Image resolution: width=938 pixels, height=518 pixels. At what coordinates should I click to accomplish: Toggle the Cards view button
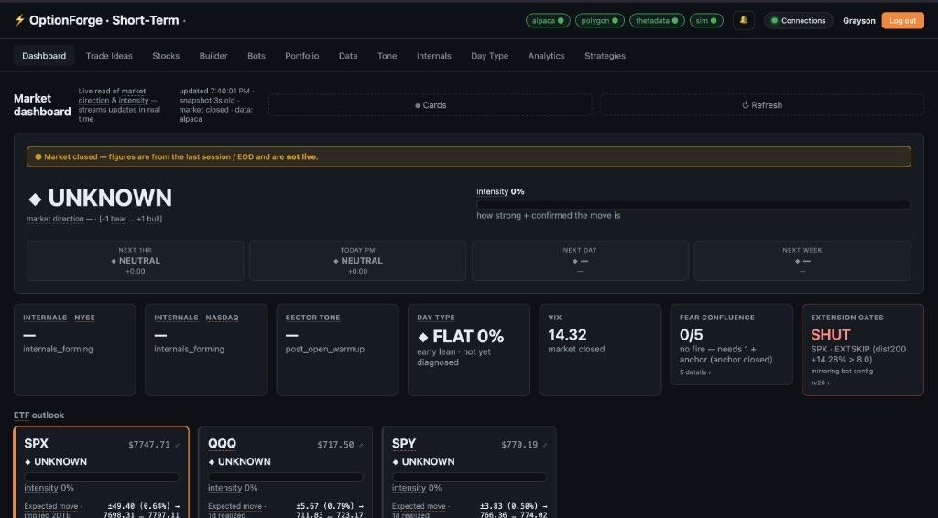(x=431, y=104)
